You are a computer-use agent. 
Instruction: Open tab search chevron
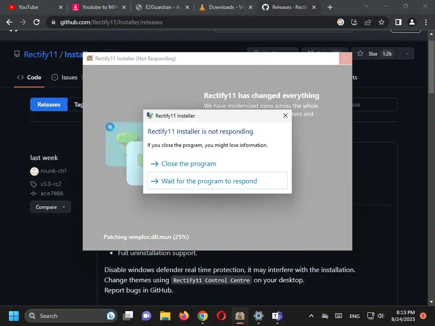coord(367,6)
